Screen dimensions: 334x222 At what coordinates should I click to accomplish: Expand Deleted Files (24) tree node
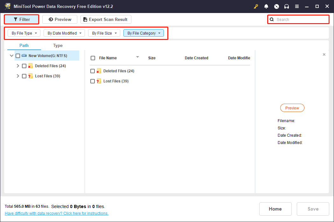pos(18,66)
